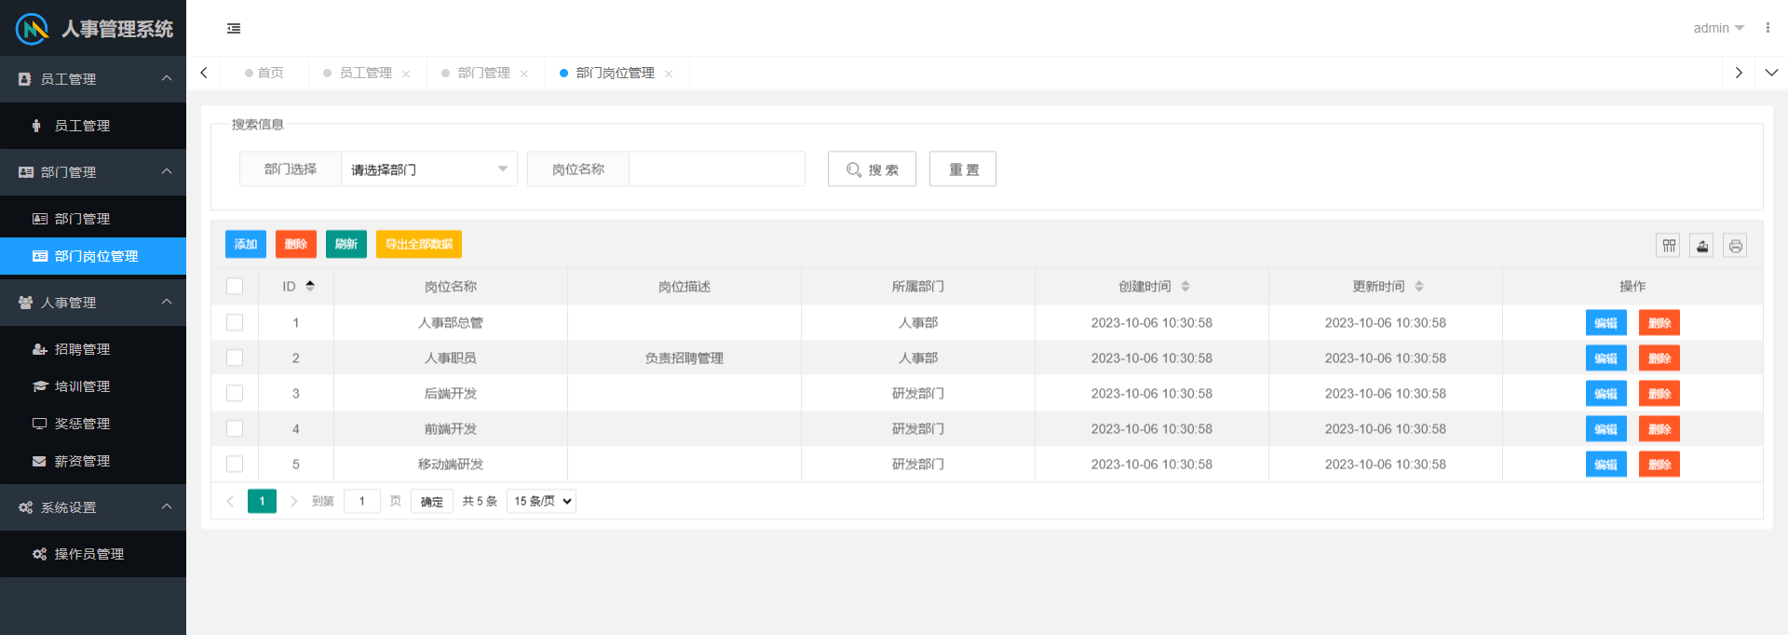The width and height of the screenshot is (1788, 635).
Task: Open the tab list dropdown chevron
Action: coord(1771,73)
